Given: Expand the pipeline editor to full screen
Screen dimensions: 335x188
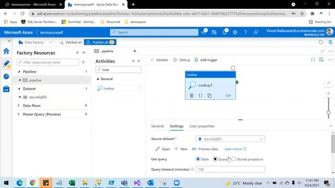Looking at the screenshot, I should pos(322,51).
